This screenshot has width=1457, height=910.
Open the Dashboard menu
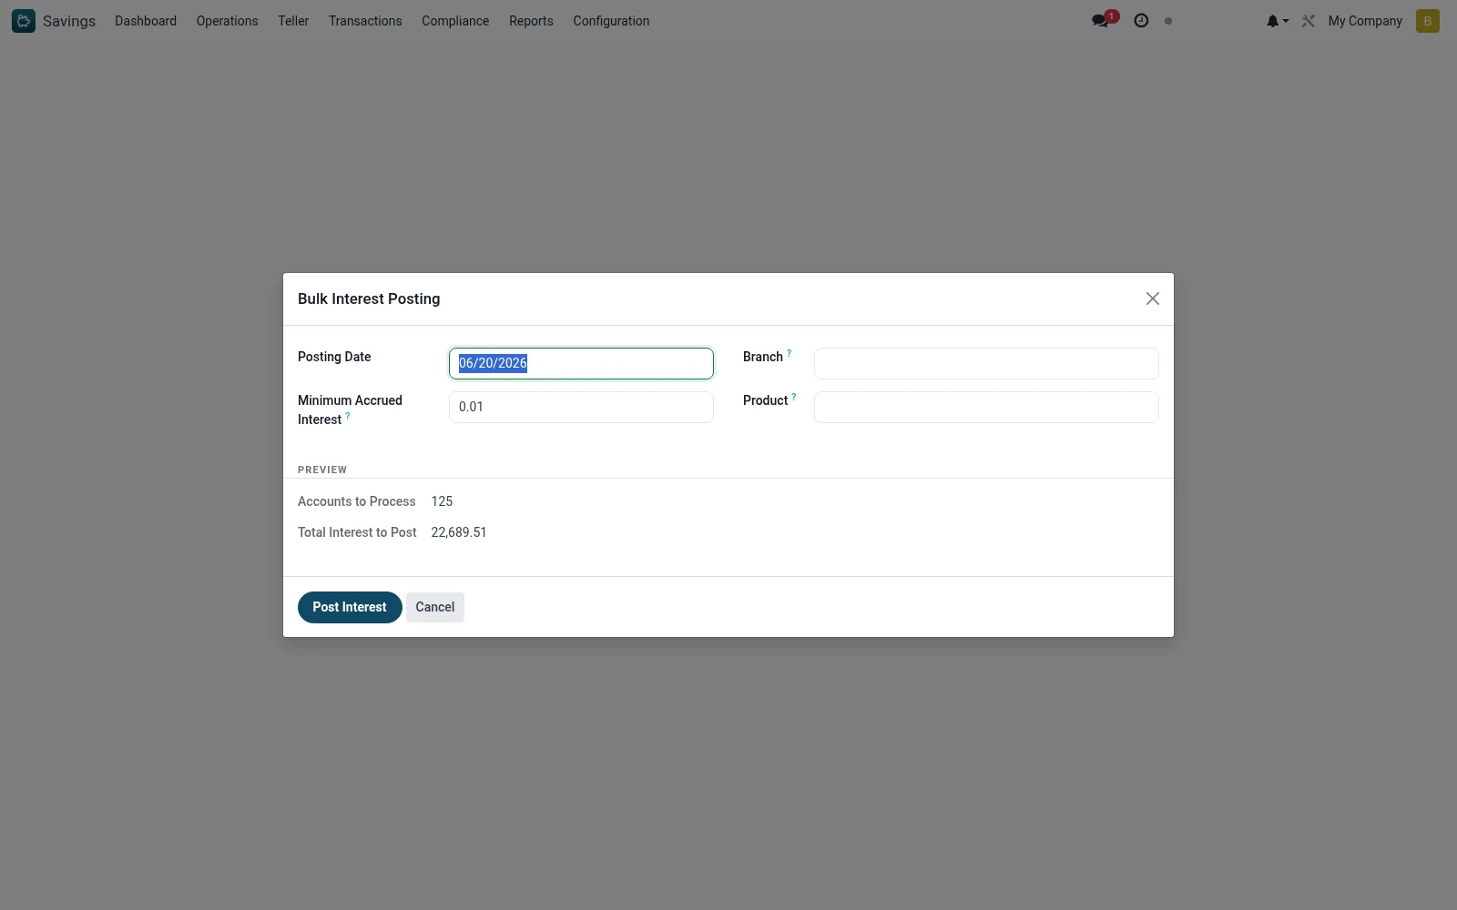(x=146, y=21)
